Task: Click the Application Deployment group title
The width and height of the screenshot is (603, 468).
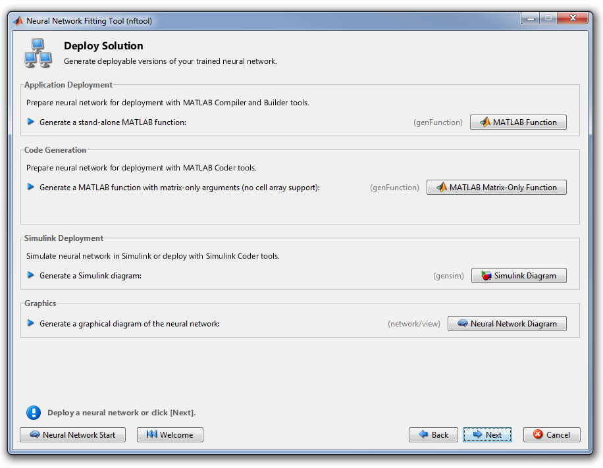Action: pos(68,85)
